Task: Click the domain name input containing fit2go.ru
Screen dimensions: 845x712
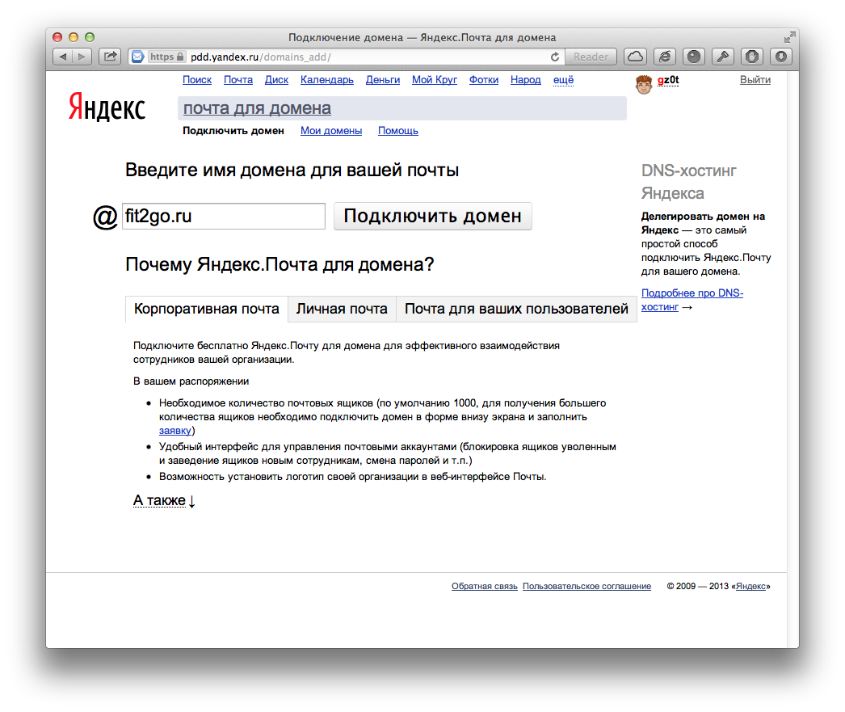Action: coord(224,216)
